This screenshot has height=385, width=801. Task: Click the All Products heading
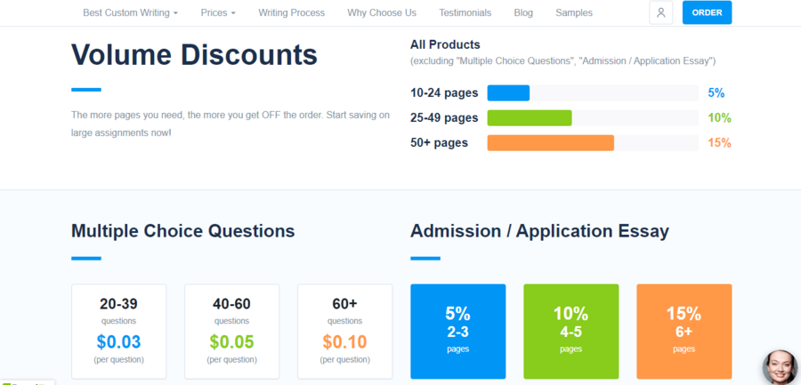tap(445, 44)
